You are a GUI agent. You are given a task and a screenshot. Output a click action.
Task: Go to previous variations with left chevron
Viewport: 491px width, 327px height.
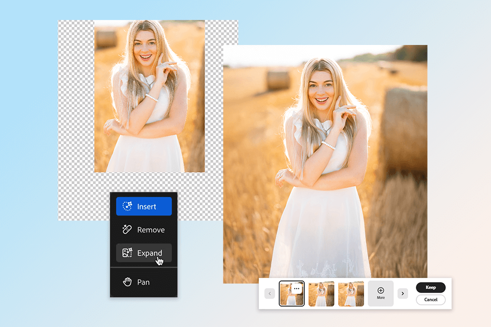(x=270, y=293)
